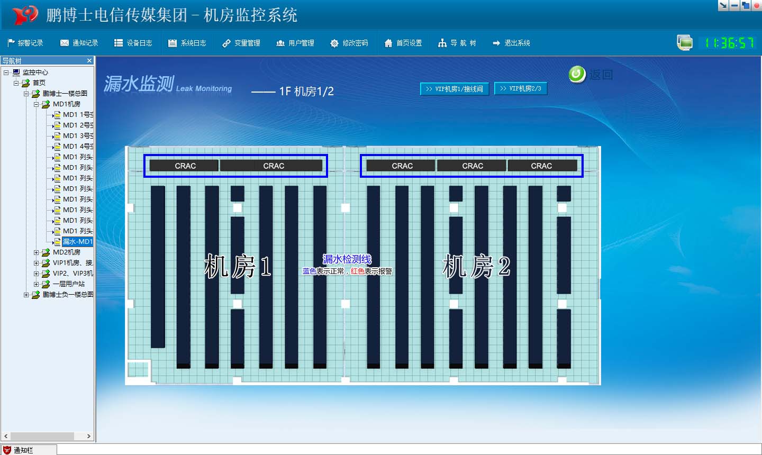This screenshot has width=762, height=455.
Task: Select 鹏博士负一楼总图 tree item
Action: [68, 295]
